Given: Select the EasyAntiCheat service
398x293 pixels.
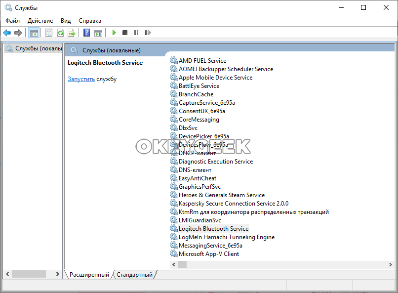Looking at the screenshot, I should [x=197, y=178].
